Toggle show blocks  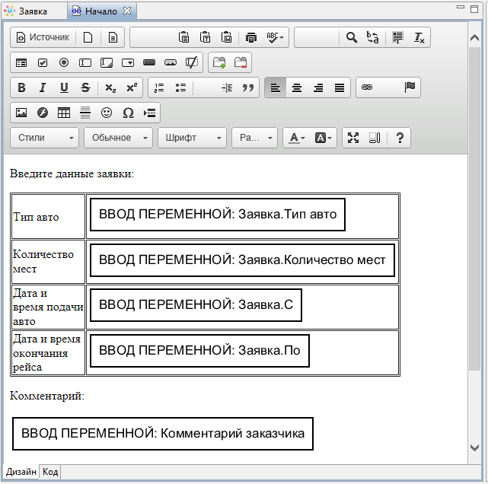click(x=375, y=138)
